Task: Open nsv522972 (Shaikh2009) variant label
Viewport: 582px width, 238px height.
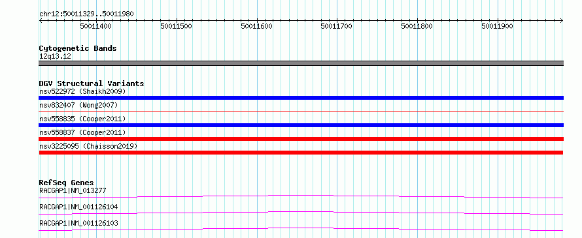Action: coord(83,91)
